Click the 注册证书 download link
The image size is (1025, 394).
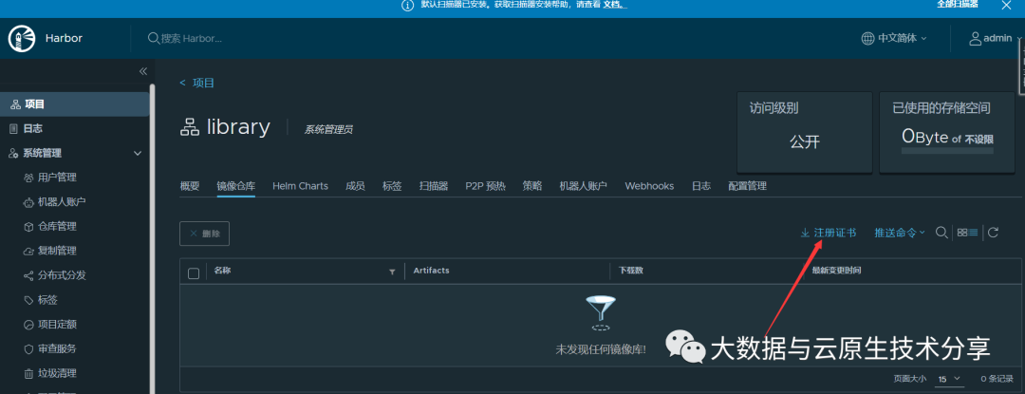tap(829, 233)
